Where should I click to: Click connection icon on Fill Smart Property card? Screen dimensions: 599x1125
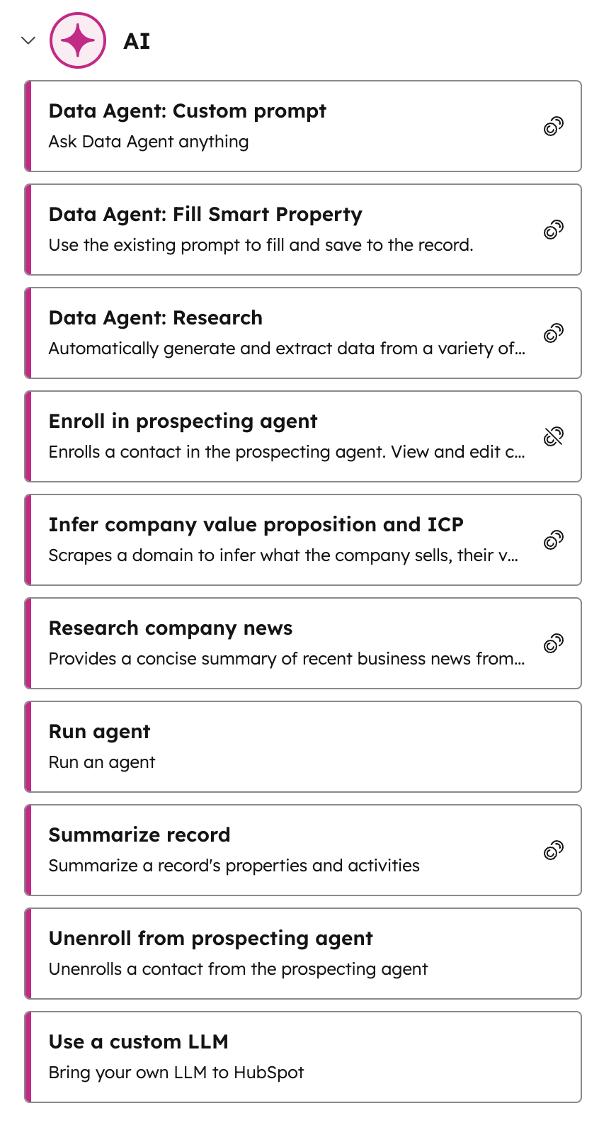coord(553,228)
